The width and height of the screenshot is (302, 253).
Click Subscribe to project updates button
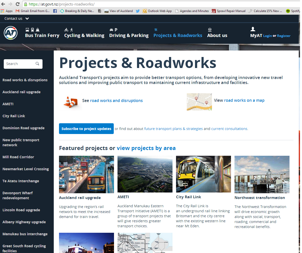(x=86, y=129)
